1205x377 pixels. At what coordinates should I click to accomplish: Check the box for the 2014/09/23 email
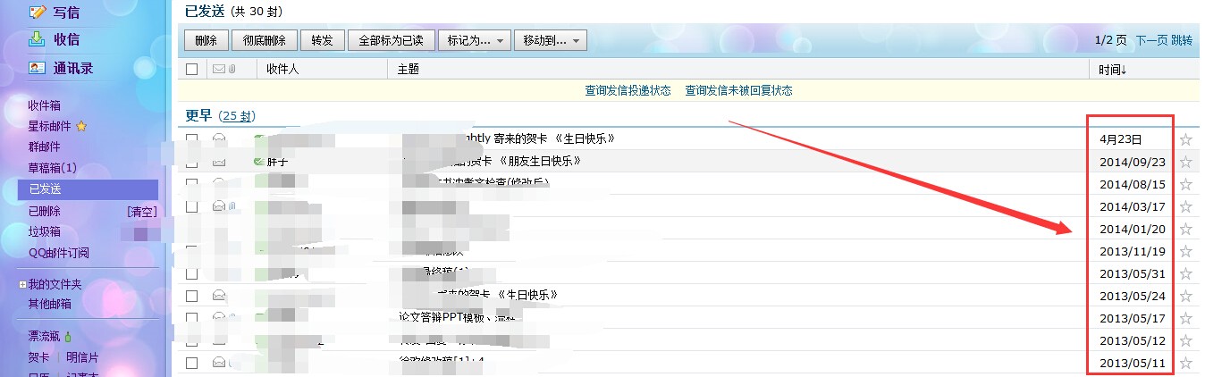(x=191, y=162)
